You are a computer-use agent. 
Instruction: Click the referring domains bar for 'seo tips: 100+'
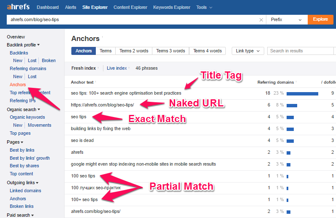click(302, 93)
